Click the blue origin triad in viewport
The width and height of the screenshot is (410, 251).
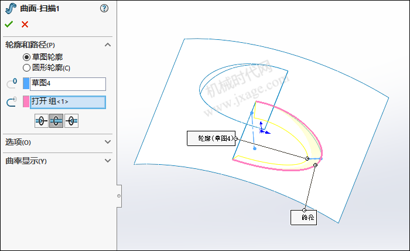[x=264, y=129]
